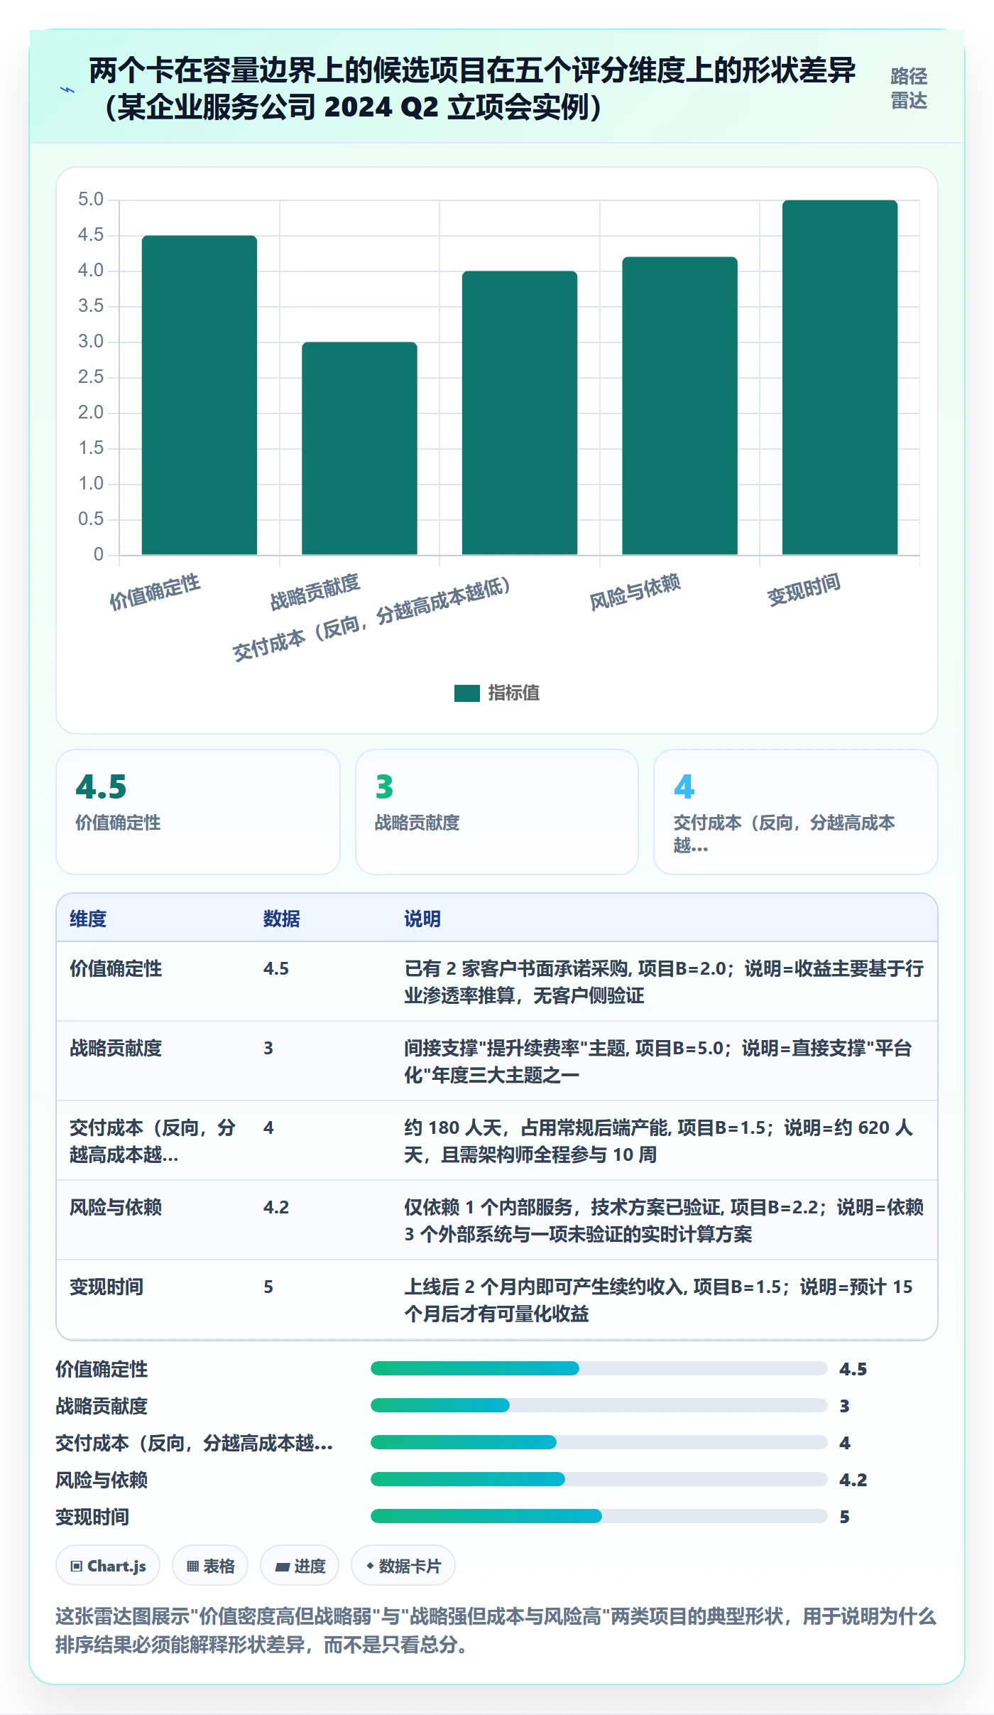
Task: Click the Chart.js tag
Action: pos(108,1565)
